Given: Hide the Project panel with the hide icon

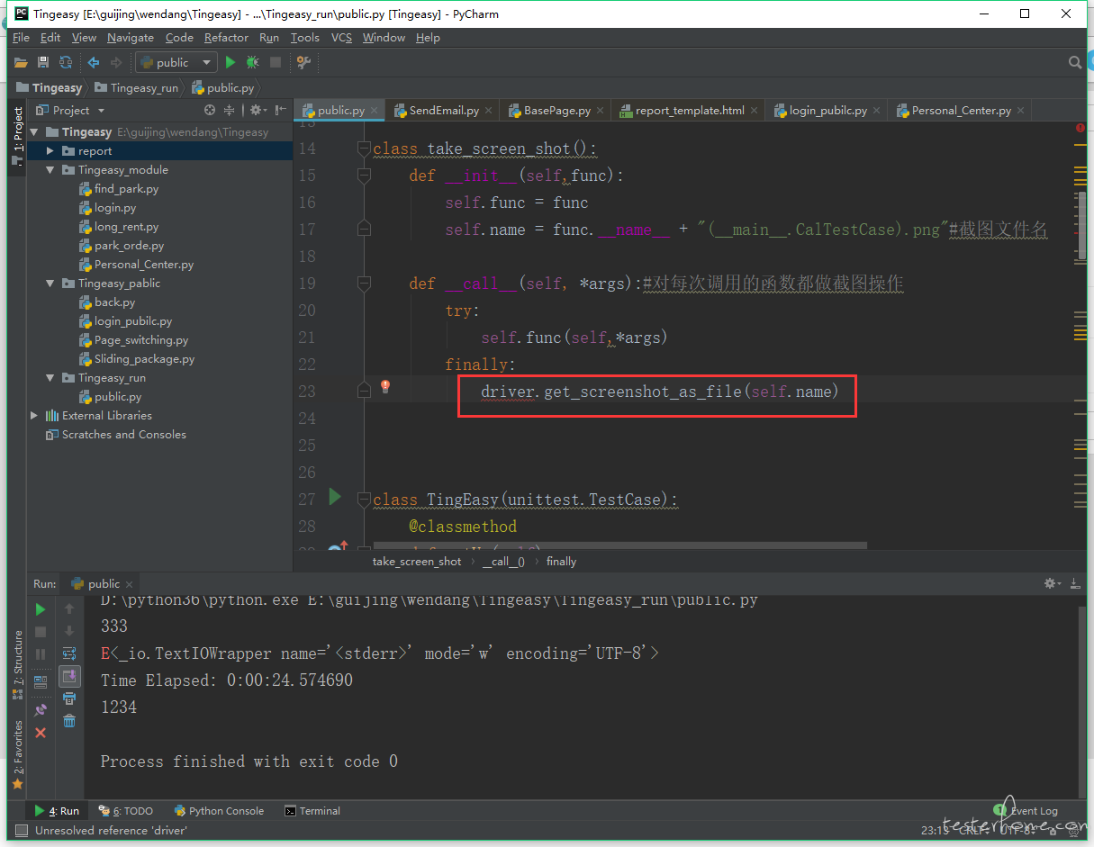Looking at the screenshot, I should click(x=281, y=110).
